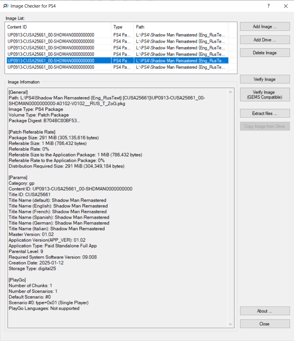
Task: Click the Extract files ... button
Action: (265, 113)
